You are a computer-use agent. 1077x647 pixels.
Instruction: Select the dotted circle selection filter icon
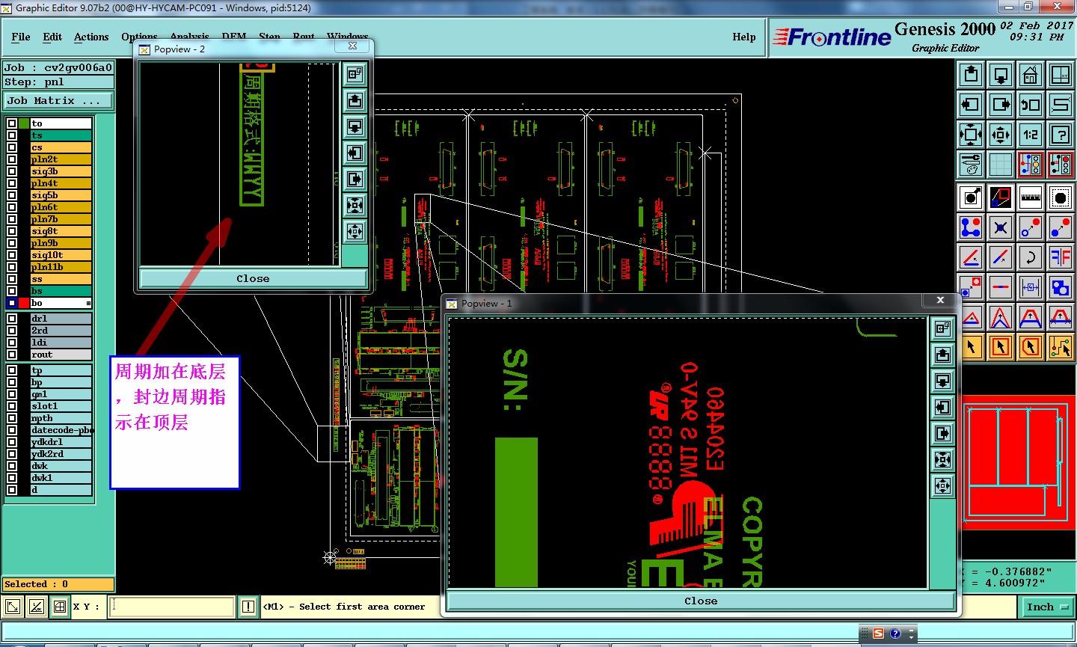1061,197
